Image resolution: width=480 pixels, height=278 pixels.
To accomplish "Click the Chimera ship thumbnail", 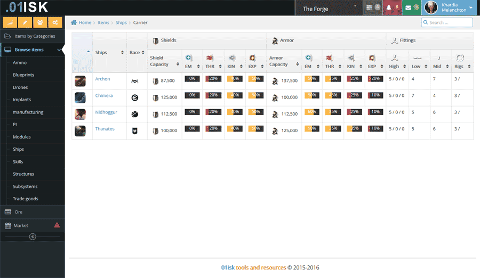I will pos(80,97).
